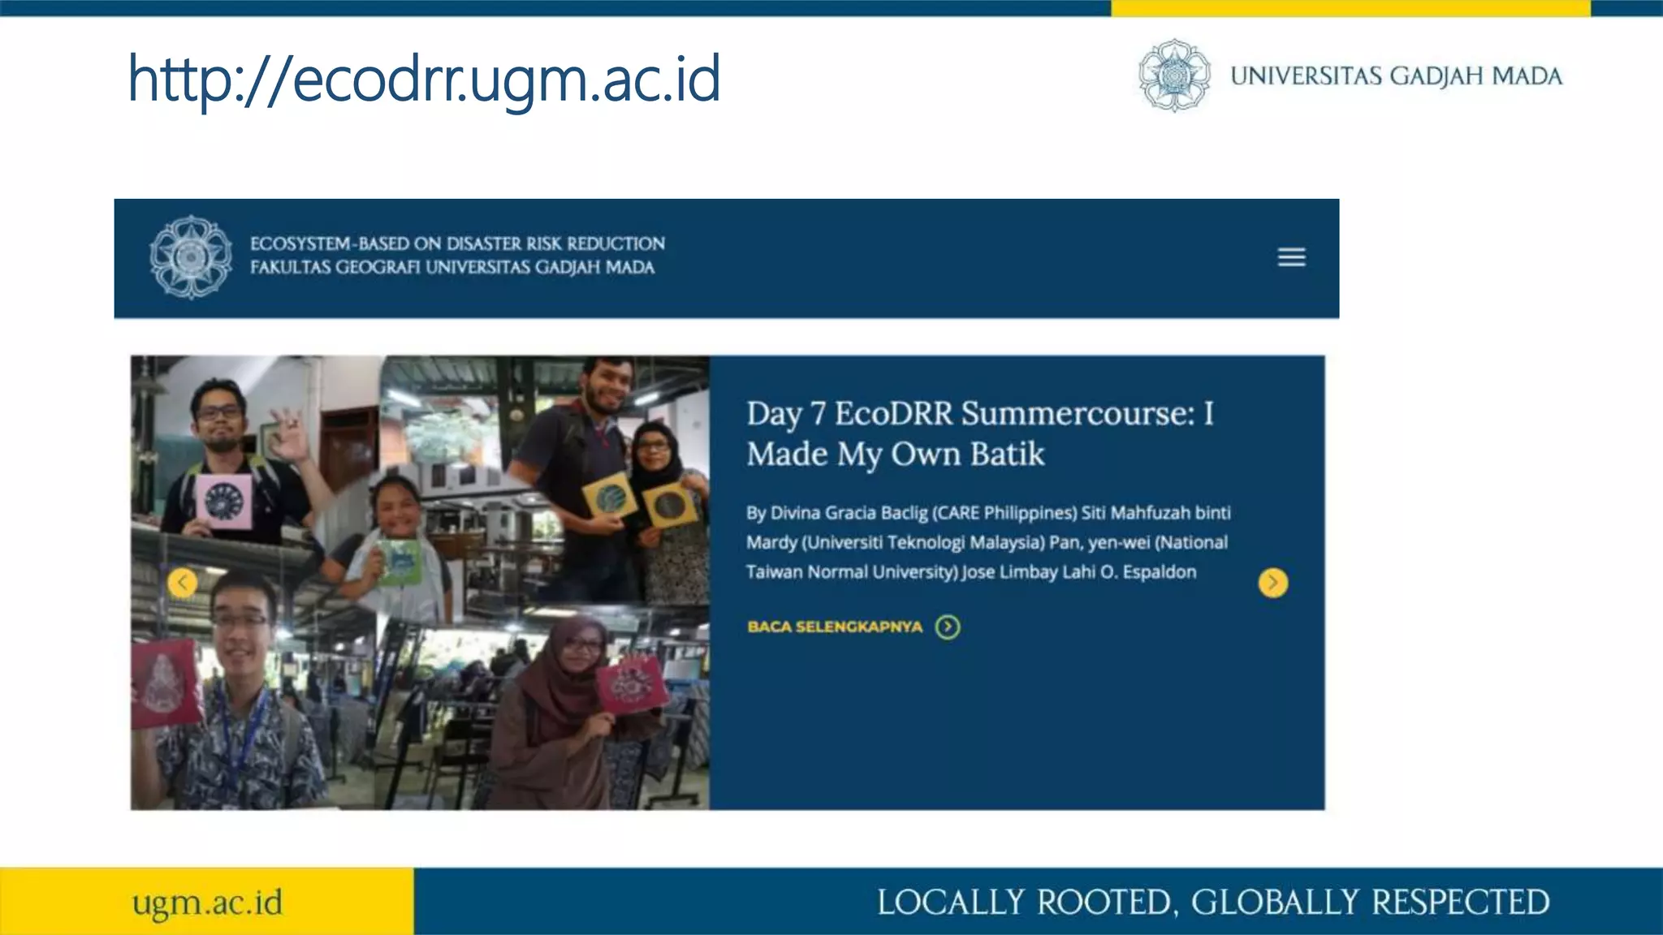This screenshot has height=935, width=1663.
Task: Click the Ecosystem-Based on Disaster Risk Reduction title
Action: pyautogui.click(x=457, y=243)
